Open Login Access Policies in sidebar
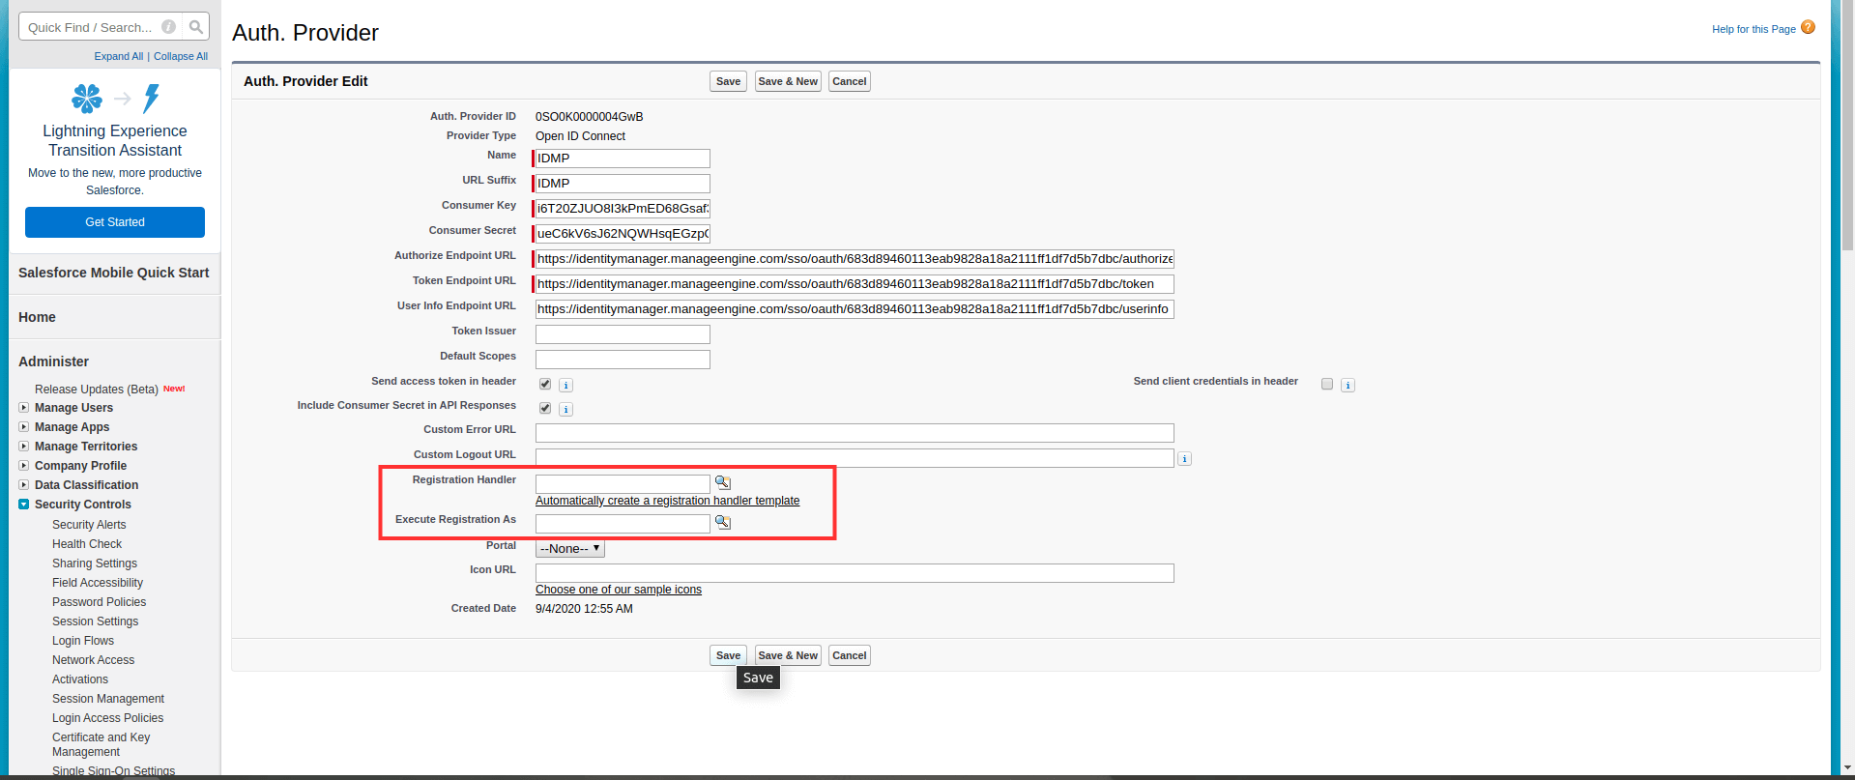The height and width of the screenshot is (780, 1855). 108,718
